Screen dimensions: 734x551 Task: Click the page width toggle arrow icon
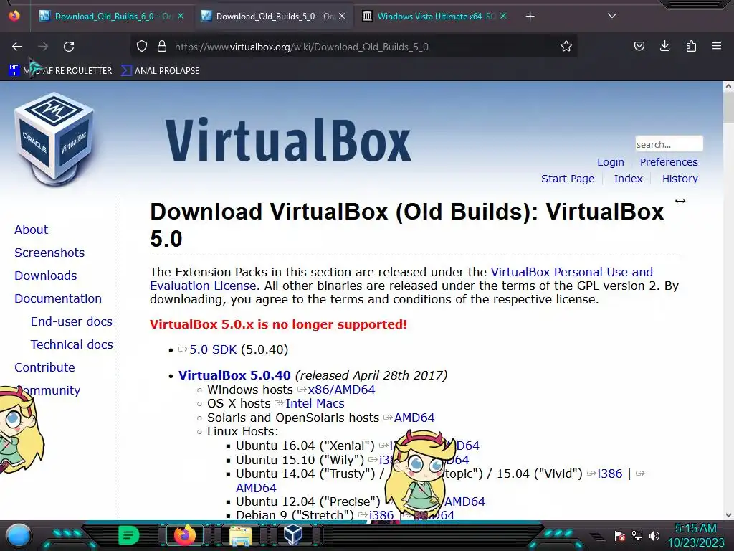coord(680,201)
